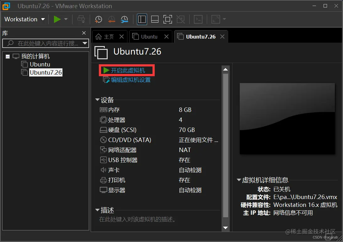Click the 硬盘 (SCSI) disk icon

[x=103, y=130]
